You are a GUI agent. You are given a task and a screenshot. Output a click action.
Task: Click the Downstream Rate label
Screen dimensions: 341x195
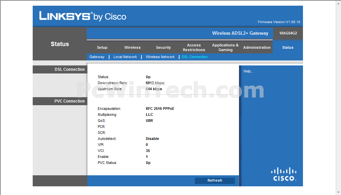[x=112, y=83]
